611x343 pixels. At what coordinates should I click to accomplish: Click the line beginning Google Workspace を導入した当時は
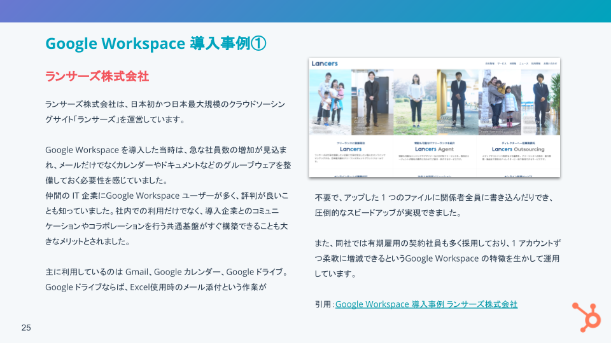pyautogui.click(x=166, y=150)
